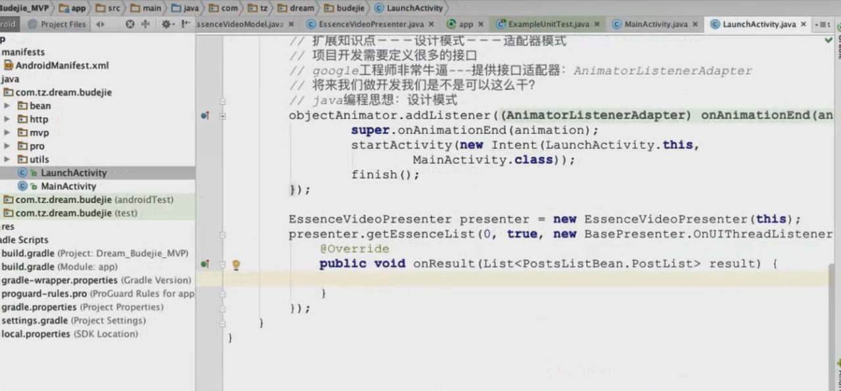
Task: Place cursor on the finish(); code line
Action: 385,175
